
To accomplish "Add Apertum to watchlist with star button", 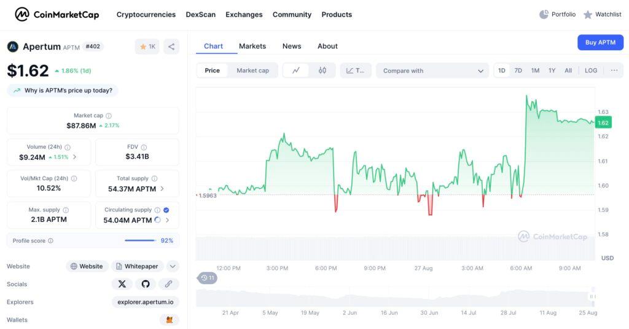I will click(x=147, y=47).
